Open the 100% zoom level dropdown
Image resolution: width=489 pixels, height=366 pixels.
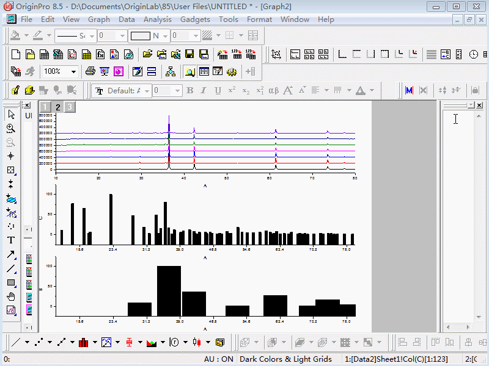coord(73,71)
